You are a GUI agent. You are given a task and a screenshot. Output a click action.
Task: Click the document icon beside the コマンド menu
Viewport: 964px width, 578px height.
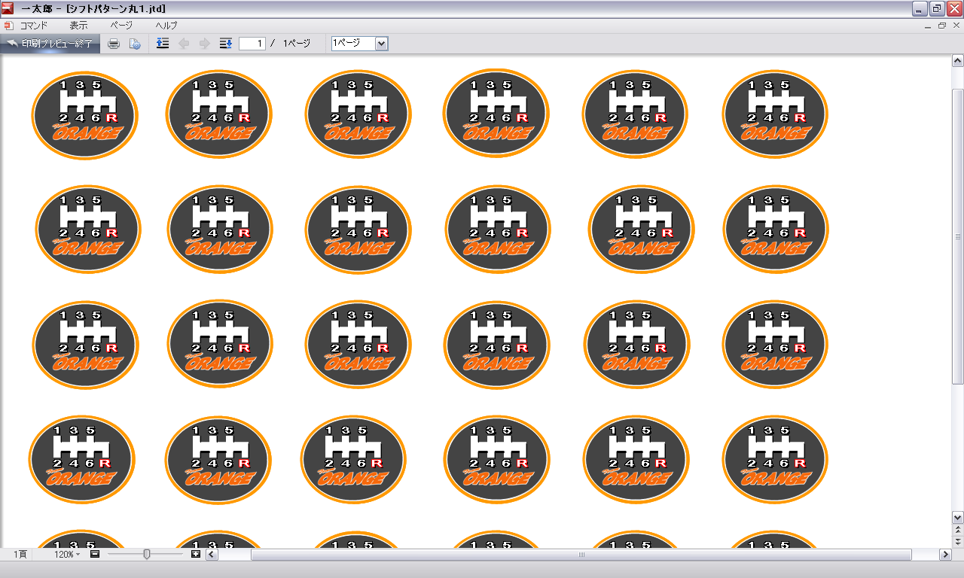click(x=8, y=25)
